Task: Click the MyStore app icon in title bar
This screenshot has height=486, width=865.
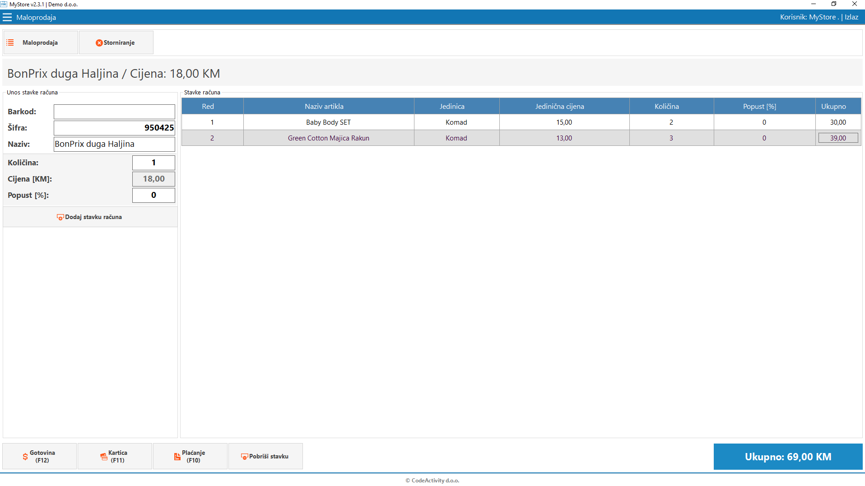Action: [x=4, y=4]
